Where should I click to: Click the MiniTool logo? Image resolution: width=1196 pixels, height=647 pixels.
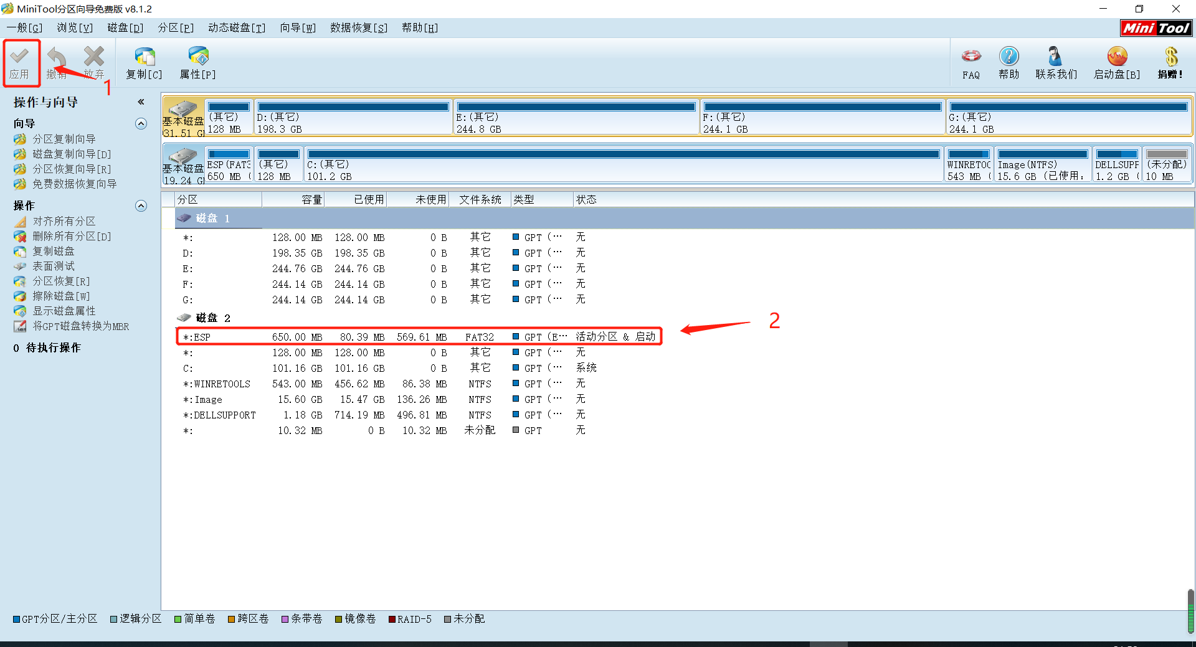point(1156,28)
